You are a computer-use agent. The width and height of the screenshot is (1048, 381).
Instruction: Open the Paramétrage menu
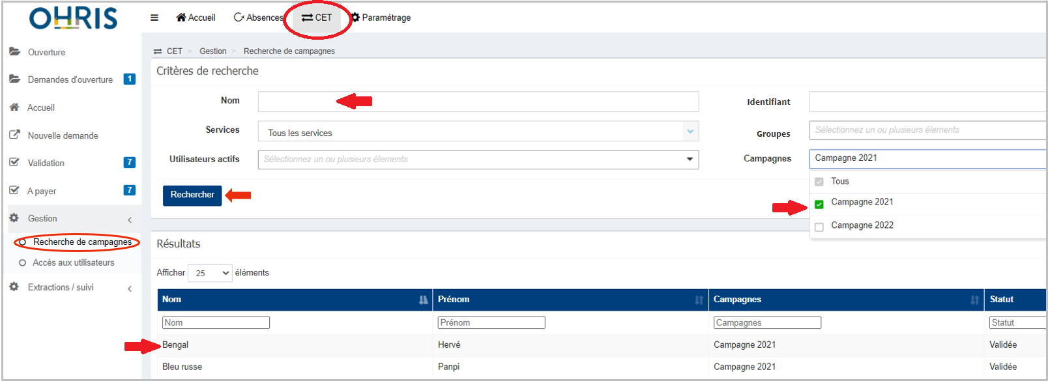(381, 18)
